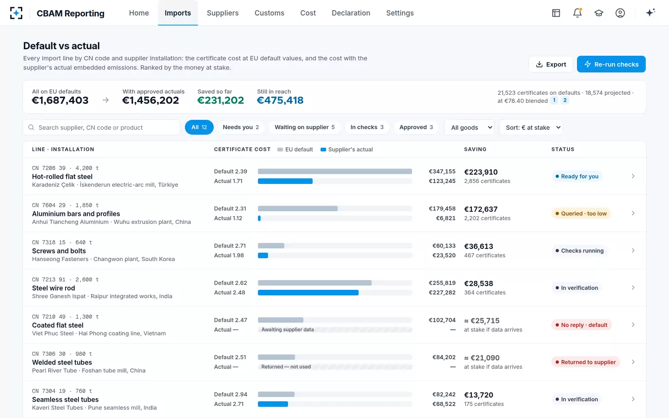Image resolution: width=669 pixels, height=418 pixels.
Task: Click the SAVING column header
Action: coord(475,150)
